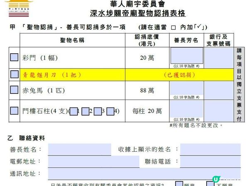Click the 善長芳名 field for 彩門
Screen dimensions: 249x186
(187, 55)
